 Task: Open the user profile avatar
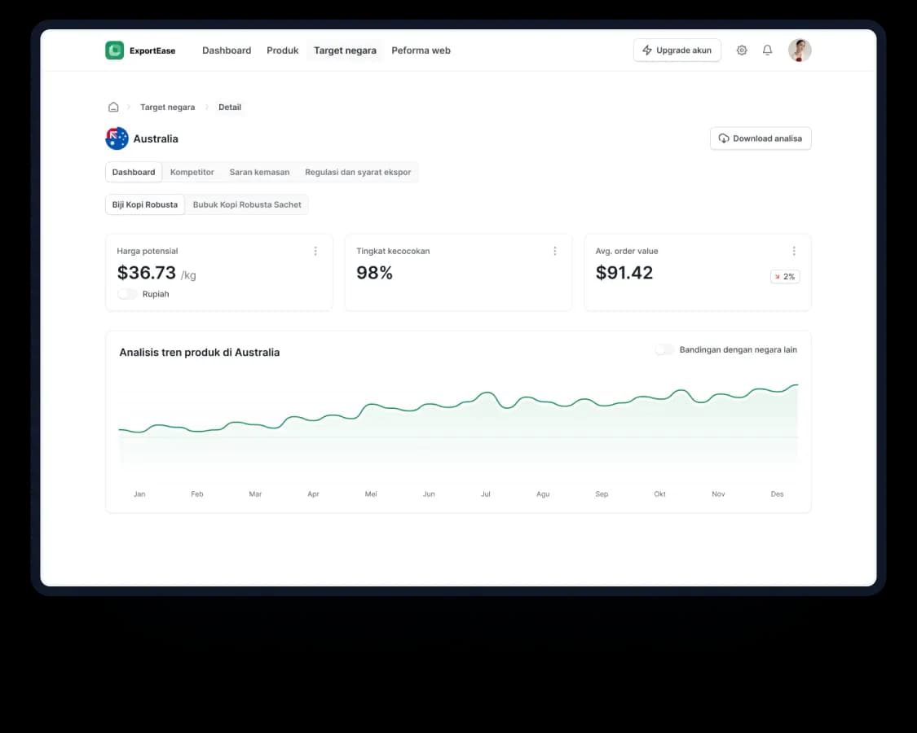pyautogui.click(x=800, y=50)
